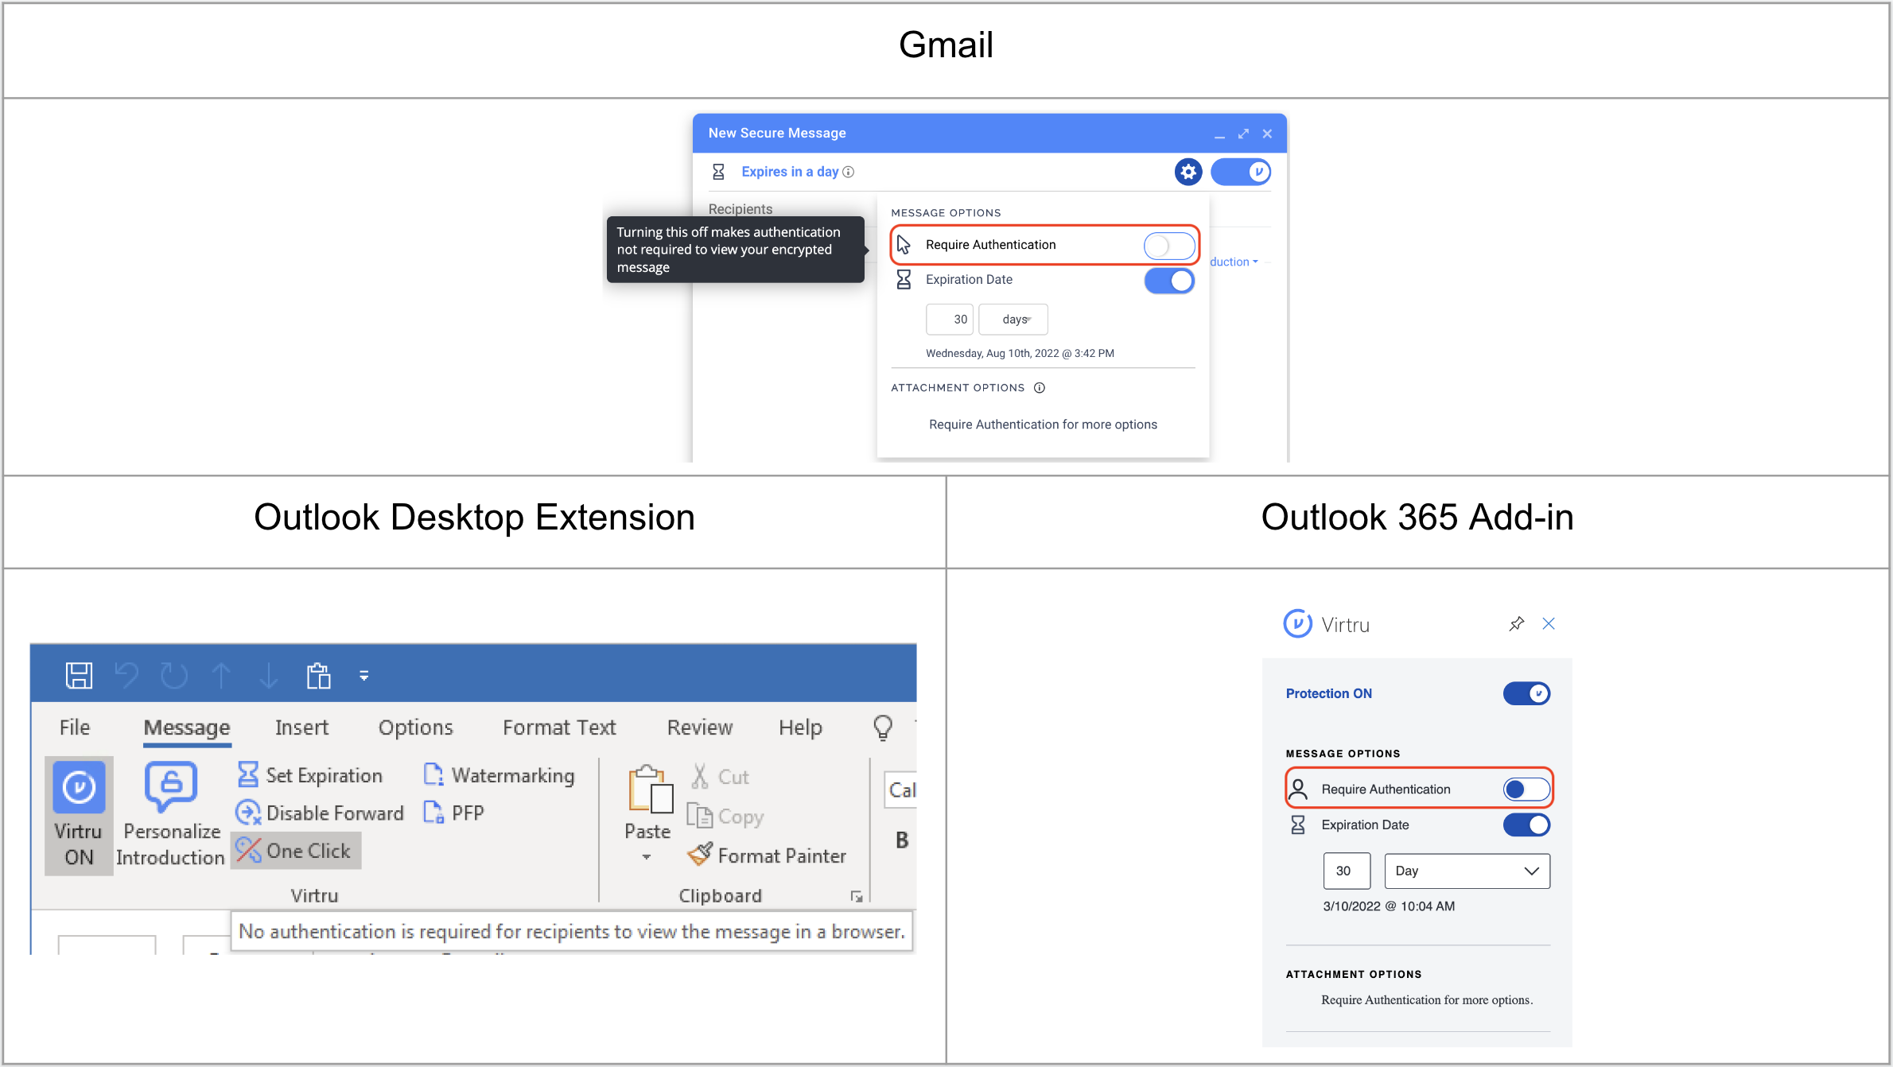Pin the Virtru add-in pane
Image resolution: width=1893 pixels, height=1067 pixels.
[x=1517, y=624]
